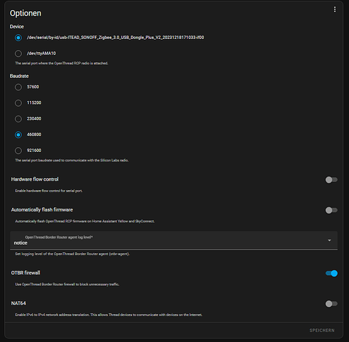Screen dimensions: 349x342
Task: Click 'Enable hardware flow control for serial port' text
Action: 49,191
